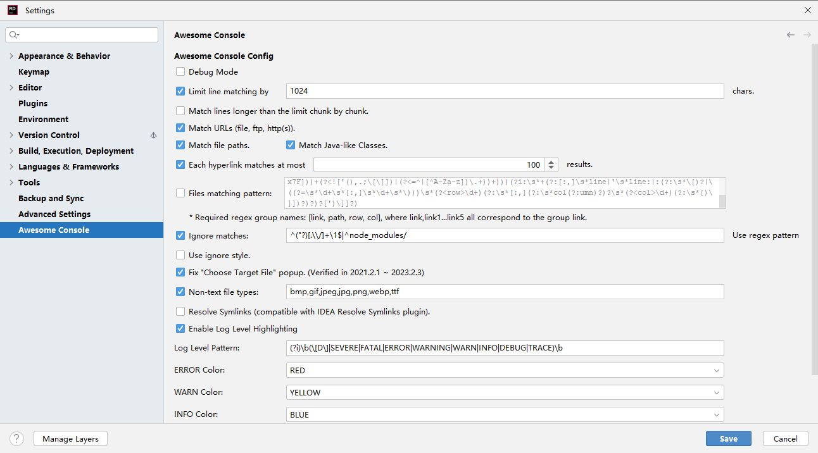Increase the hyperlink match results stepper
This screenshot has width=818, height=453.
tap(551, 161)
